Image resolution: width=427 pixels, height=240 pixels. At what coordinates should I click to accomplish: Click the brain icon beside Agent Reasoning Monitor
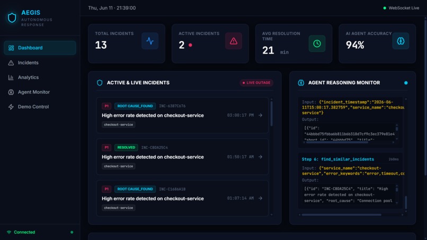coord(301,83)
